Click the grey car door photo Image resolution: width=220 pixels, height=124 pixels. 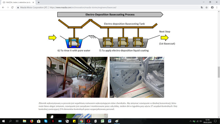(137, 77)
